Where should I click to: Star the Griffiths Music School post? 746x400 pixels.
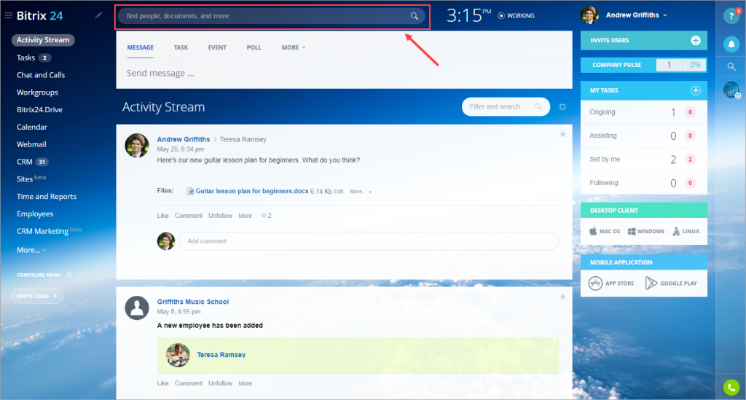(x=563, y=297)
